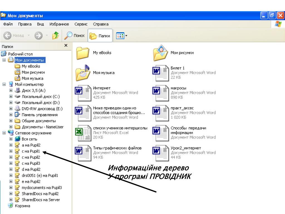Select the My eBooks folder icon in file pane
The width and height of the screenshot is (285, 214).
coord(83,53)
